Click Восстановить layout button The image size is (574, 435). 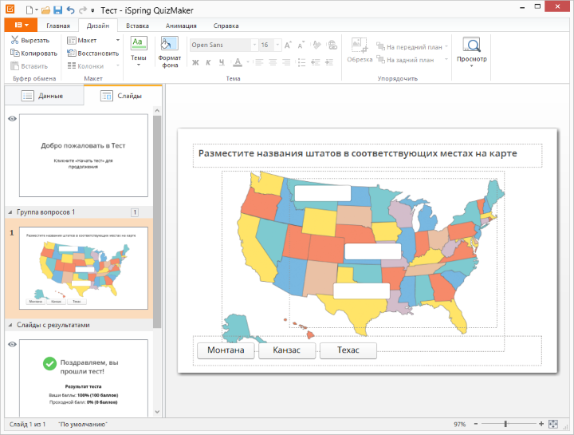point(93,53)
